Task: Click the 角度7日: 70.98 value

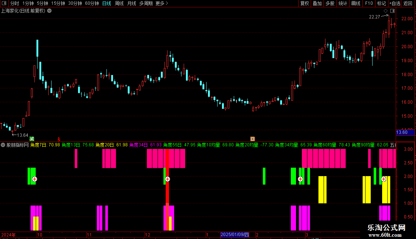Action: (45, 145)
